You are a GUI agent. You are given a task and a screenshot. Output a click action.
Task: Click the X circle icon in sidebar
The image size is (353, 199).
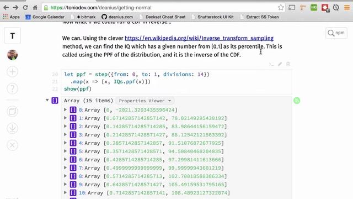coord(12,145)
